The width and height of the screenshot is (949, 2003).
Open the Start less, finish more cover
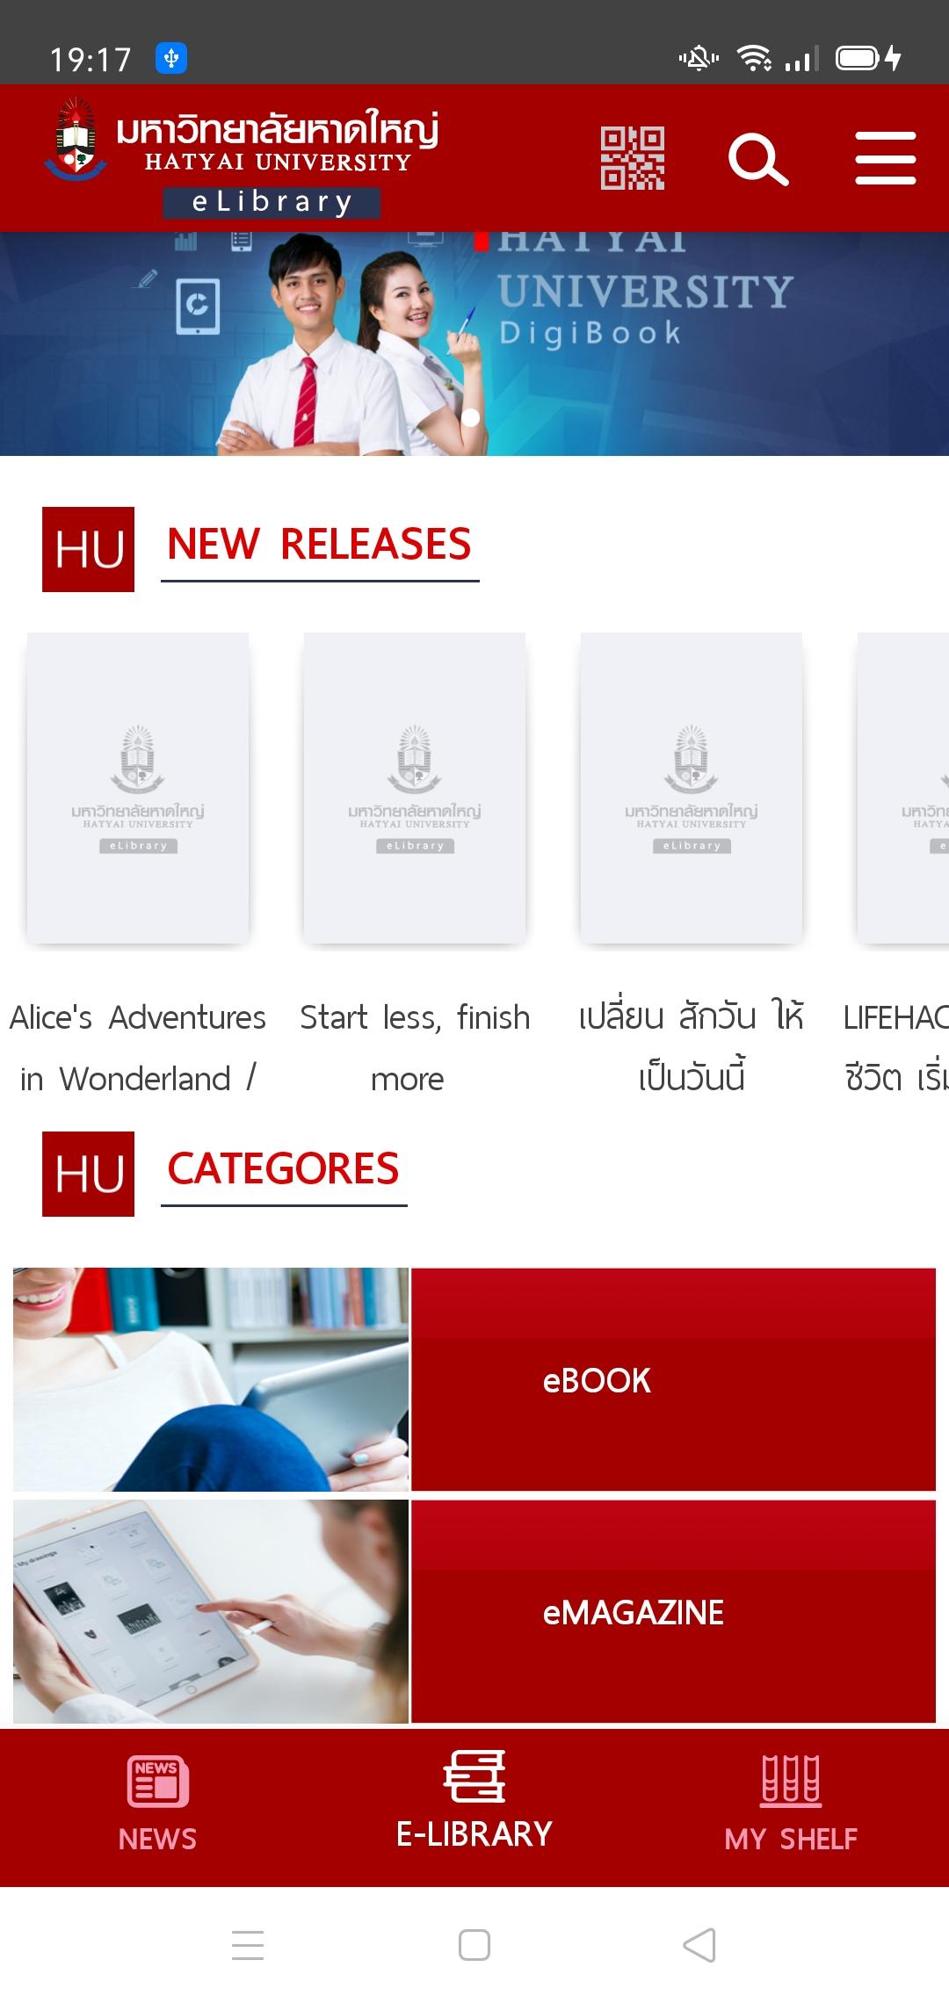click(x=415, y=788)
